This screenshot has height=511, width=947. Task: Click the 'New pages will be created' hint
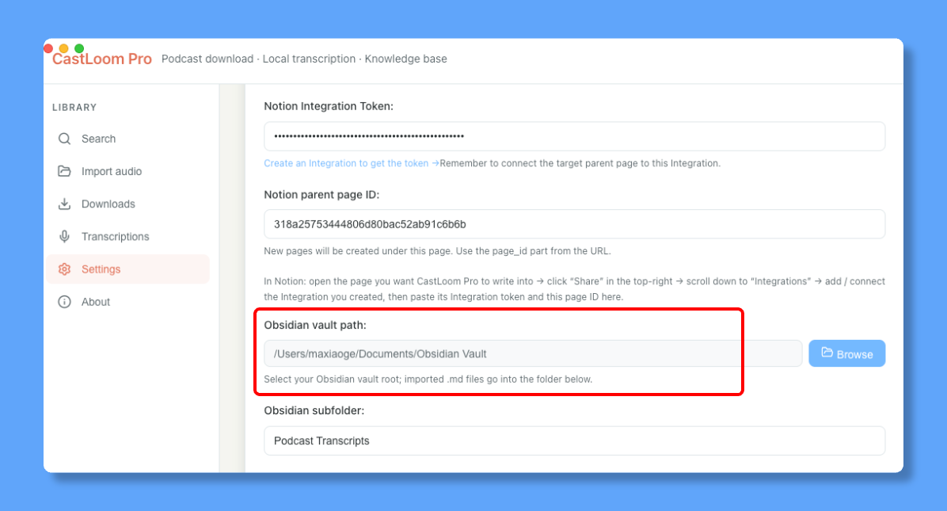pos(437,251)
